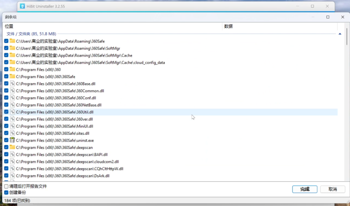This screenshot has width=350, height=206.
Task: Click folder icon of Program Files (x86)\360 row
Action: [x=12, y=69]
